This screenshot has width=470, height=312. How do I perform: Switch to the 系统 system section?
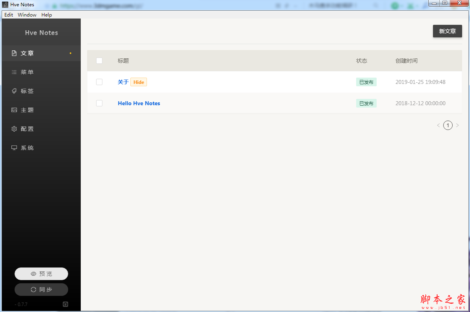[x=41, y=148]
